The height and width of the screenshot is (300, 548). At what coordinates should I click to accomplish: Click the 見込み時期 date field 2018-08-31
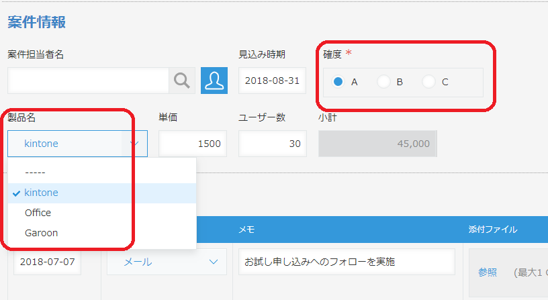click(272, 81)
